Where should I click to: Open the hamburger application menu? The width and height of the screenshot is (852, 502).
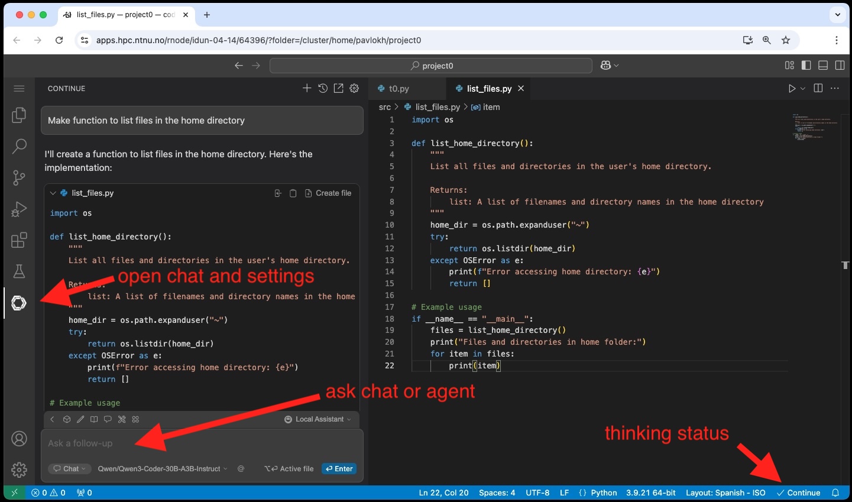click(x=19, y=89)
